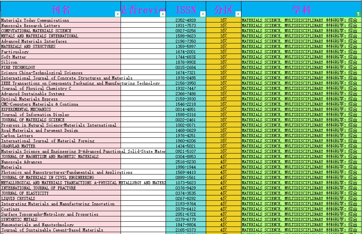Select the MATERIALS AND STRUCTURES cell
The width and height of the screenshot is (362, 234).
pos(60,46)
